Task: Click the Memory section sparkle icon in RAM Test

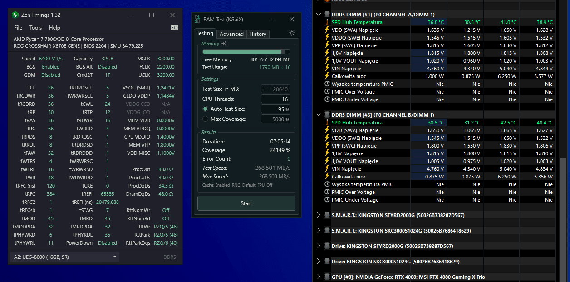Action: click(224, 44)
